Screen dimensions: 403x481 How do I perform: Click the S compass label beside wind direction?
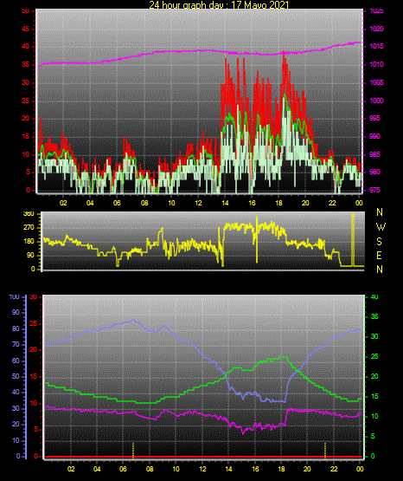point(379,242)
